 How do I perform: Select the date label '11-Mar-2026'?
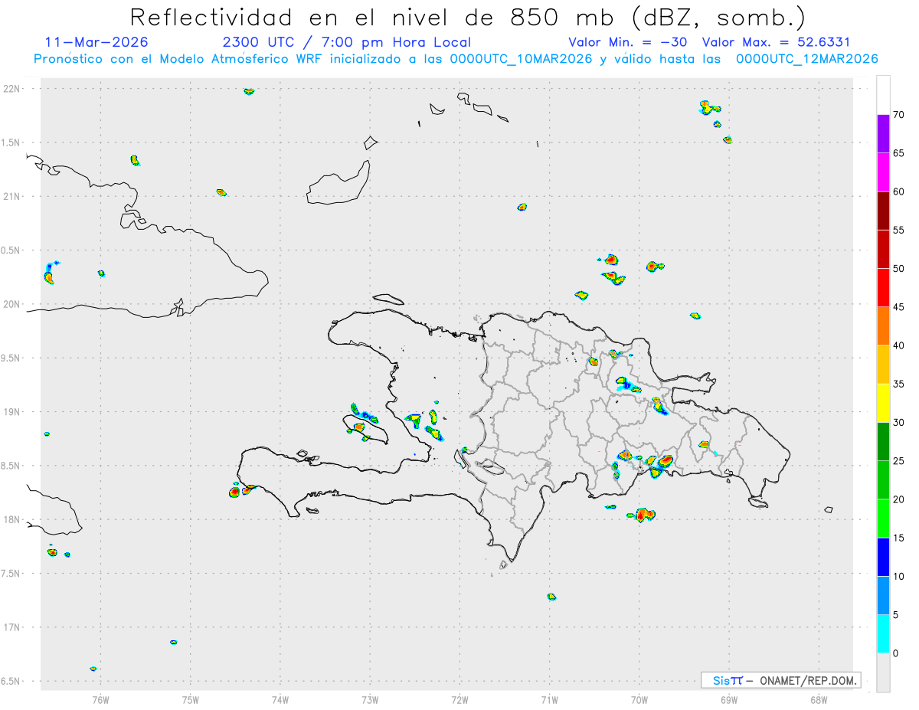coord(96,42)
